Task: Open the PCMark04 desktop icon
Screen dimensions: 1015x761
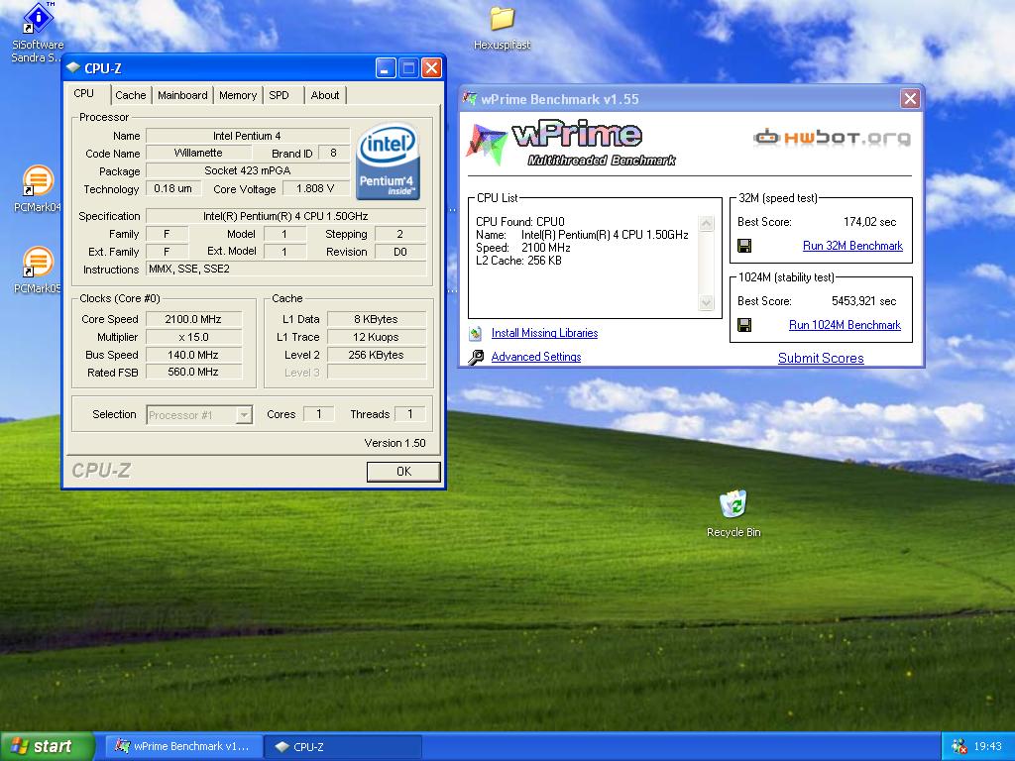Action: [38, 188]
